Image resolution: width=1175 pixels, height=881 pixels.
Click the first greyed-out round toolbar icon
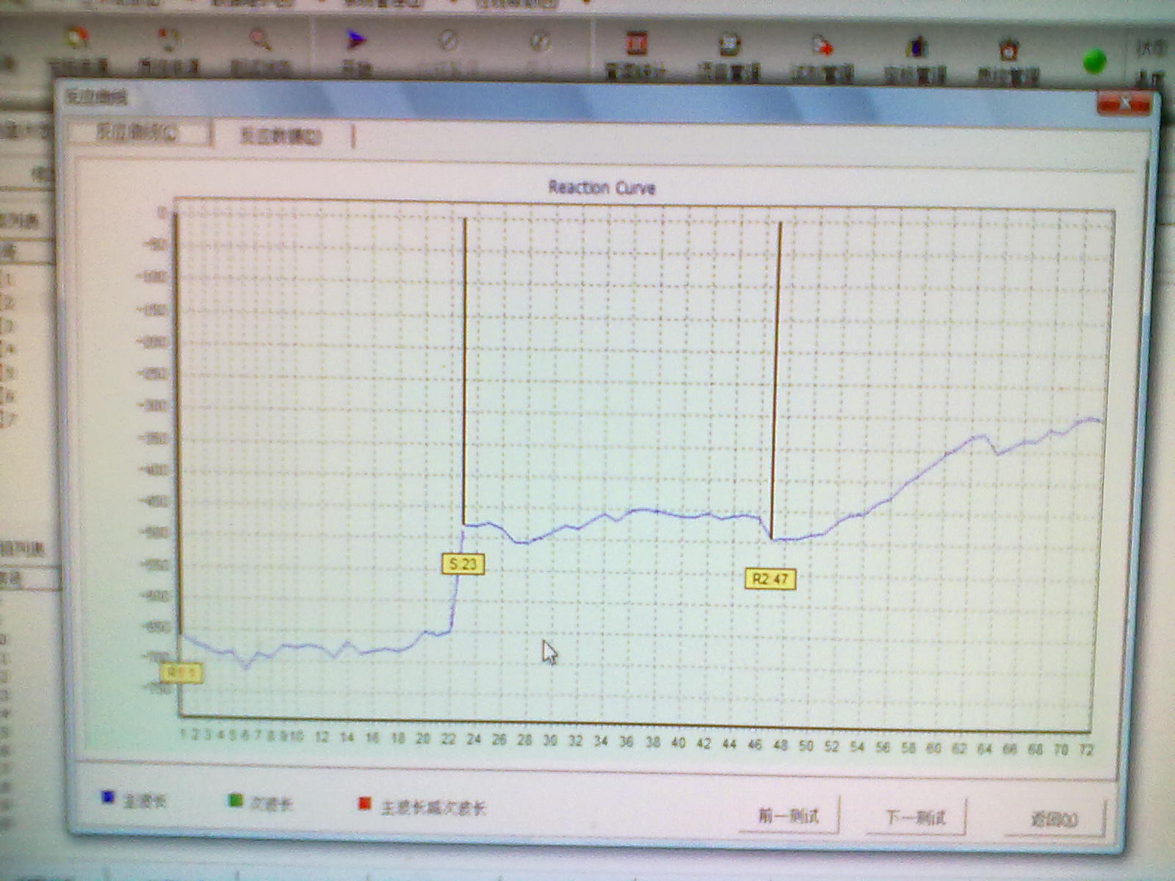point(448,40)
